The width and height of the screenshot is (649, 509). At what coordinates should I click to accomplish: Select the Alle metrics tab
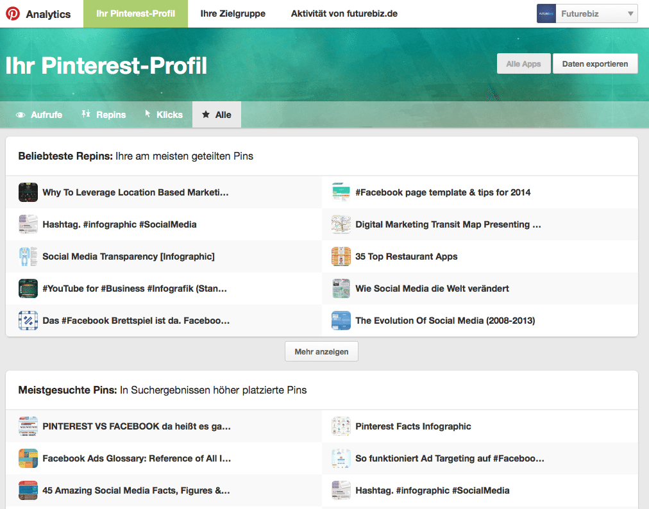[217, 115]
